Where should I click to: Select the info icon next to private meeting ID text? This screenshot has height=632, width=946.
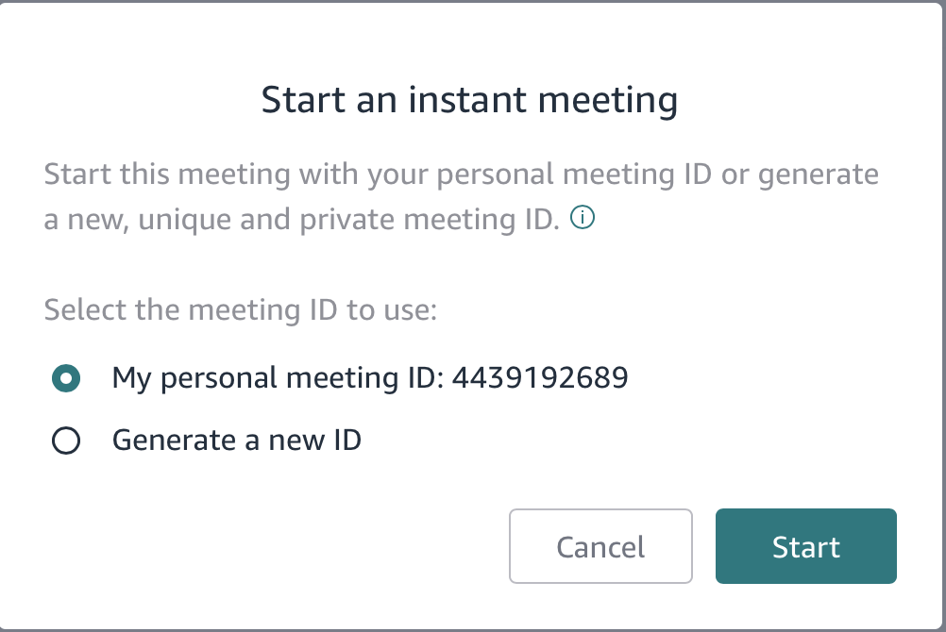coord(583,217)
